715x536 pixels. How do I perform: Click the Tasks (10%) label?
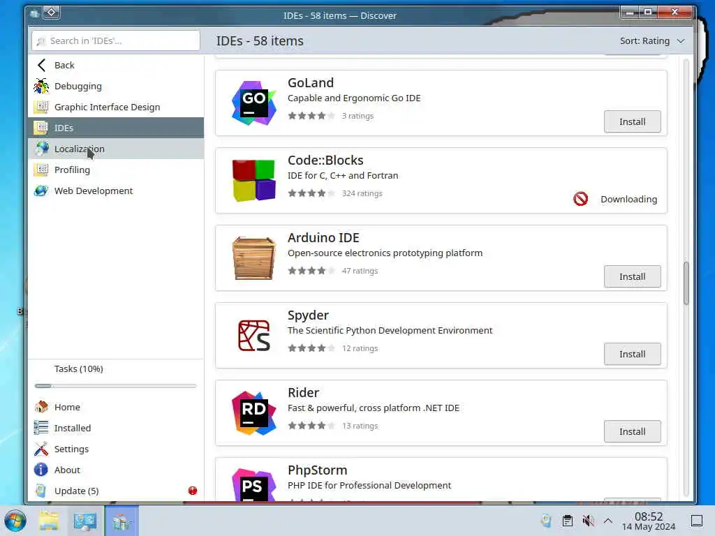tap(78, 368)
